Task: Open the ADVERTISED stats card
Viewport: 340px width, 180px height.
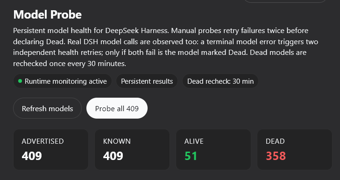Action: (51, 149)
